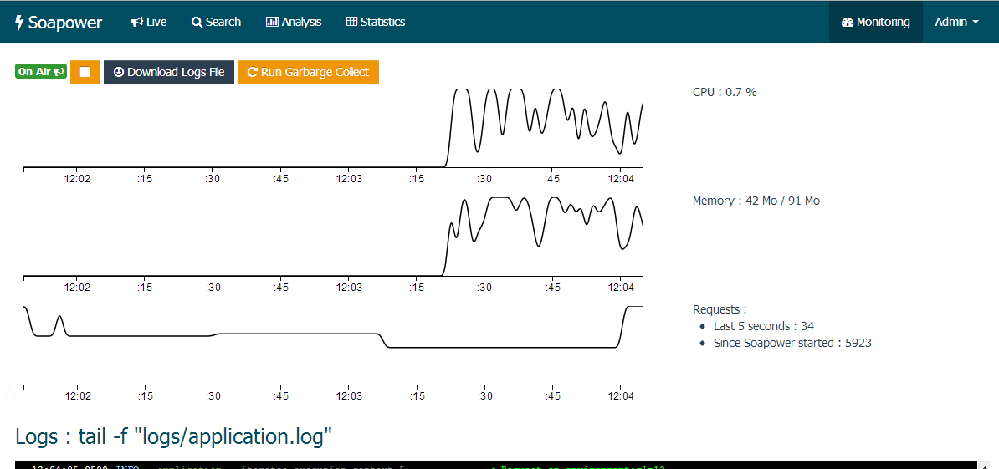Open the Search page

(x=216, y=22)
